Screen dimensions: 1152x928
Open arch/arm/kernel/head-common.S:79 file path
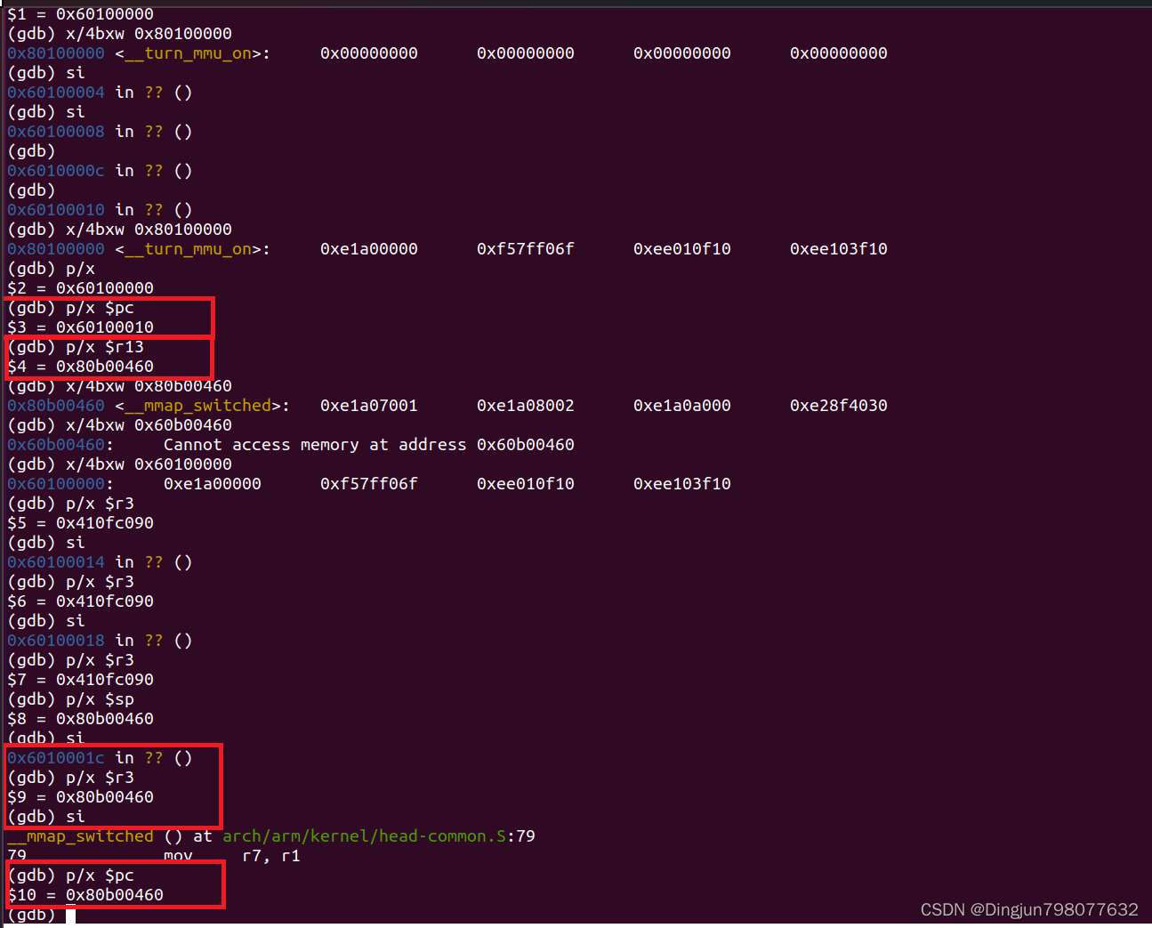374,835
